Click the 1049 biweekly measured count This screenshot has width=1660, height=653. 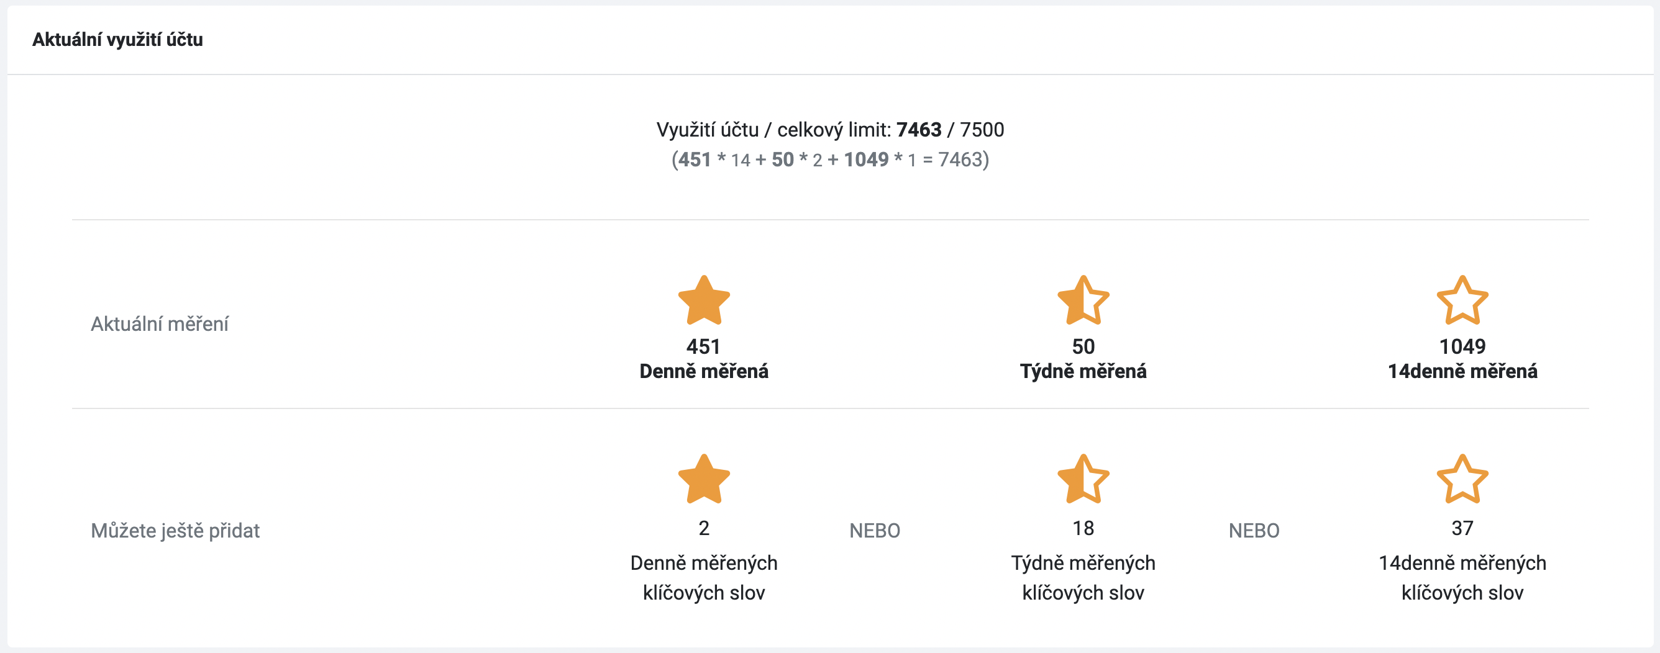click(1462, 346)
